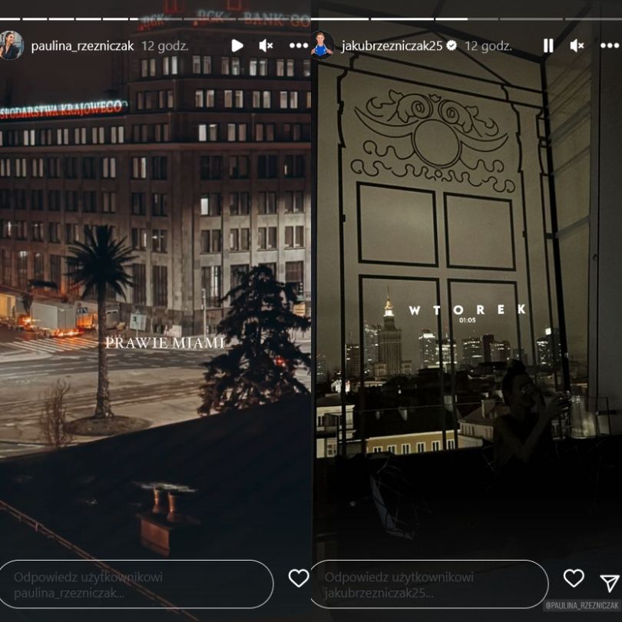Open paulina_rzezniczak profile picture
This screenshot has height=622, width=622.
[x=10, y=45]
